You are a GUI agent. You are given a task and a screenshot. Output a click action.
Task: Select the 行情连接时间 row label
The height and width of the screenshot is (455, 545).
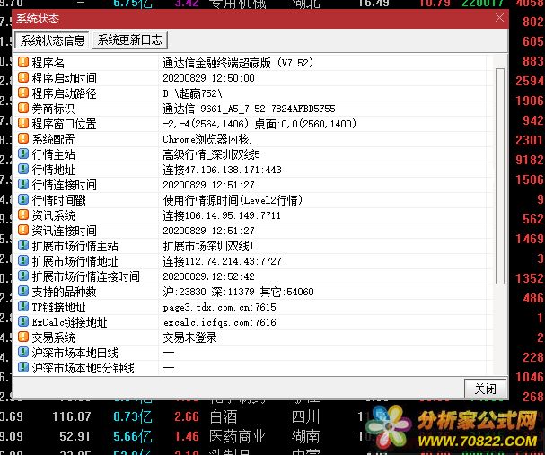click(x=64, y=185)
